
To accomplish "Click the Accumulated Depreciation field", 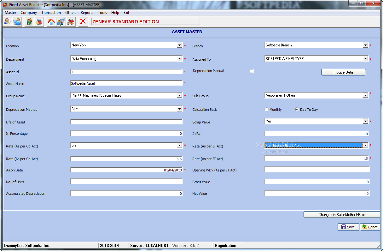I will (x=126, y=194).
